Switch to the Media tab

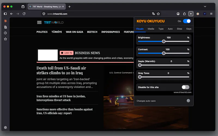point(151,29)
